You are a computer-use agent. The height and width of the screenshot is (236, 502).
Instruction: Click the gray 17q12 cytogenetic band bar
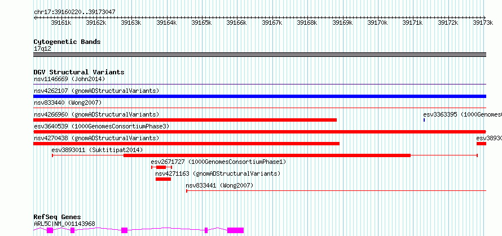(x=259, y=55)
